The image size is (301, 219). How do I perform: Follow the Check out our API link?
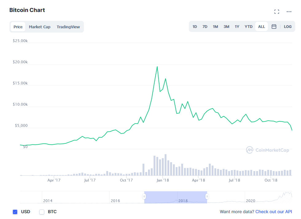[274, 212]
